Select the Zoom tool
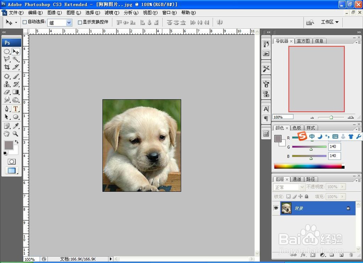The height and width of the screenshot is (263, 363). tap(16, 133)
